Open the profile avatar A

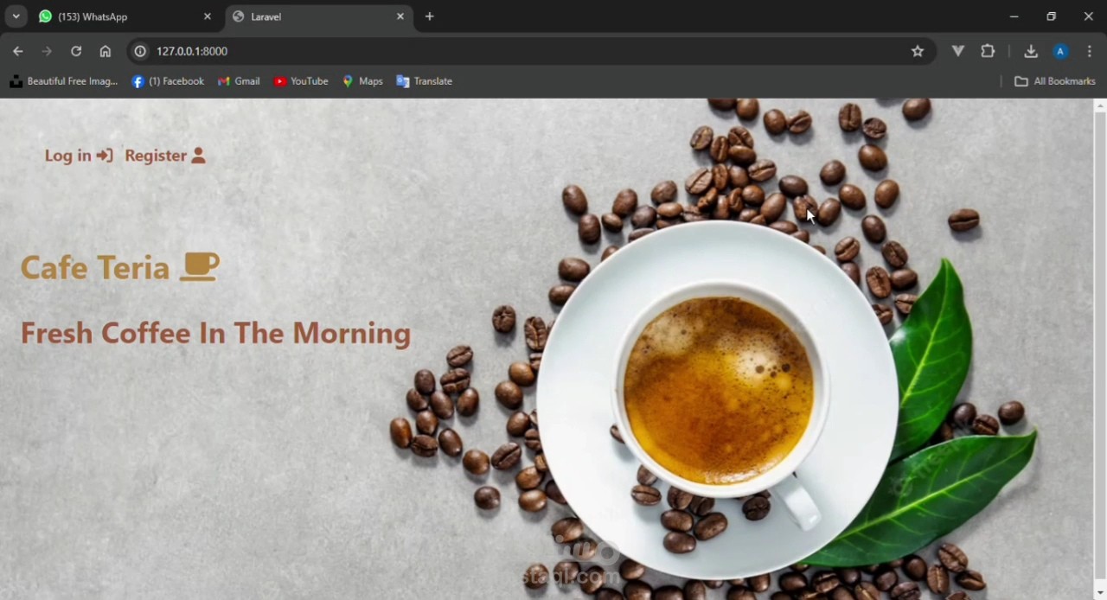(1060, 51)
